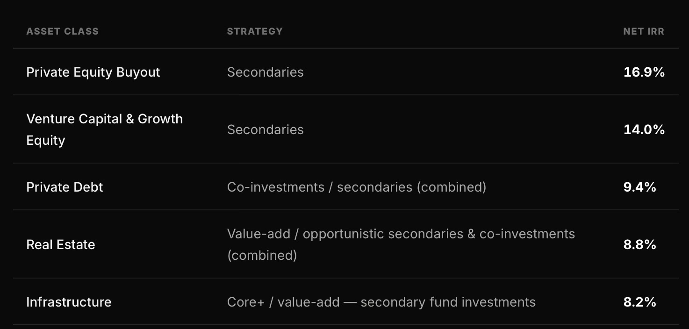Click the NET IRR column header
The height and width of the screenshot is (329, 689).
click(x=644, y=31)
